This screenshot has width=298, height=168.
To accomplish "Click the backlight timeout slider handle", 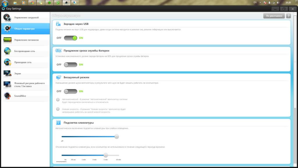I will 106,155.
